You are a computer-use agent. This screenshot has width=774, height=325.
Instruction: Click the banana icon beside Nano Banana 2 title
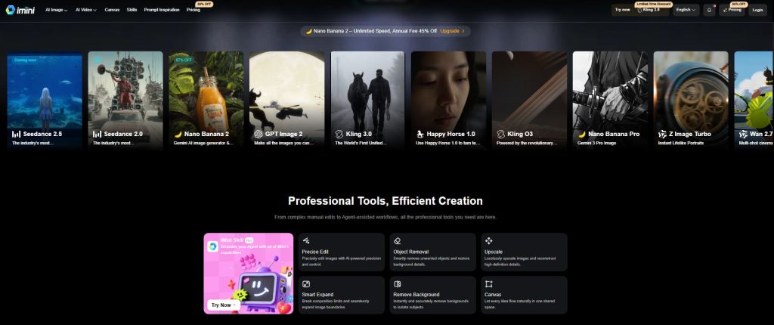click(x=178, y=134)
